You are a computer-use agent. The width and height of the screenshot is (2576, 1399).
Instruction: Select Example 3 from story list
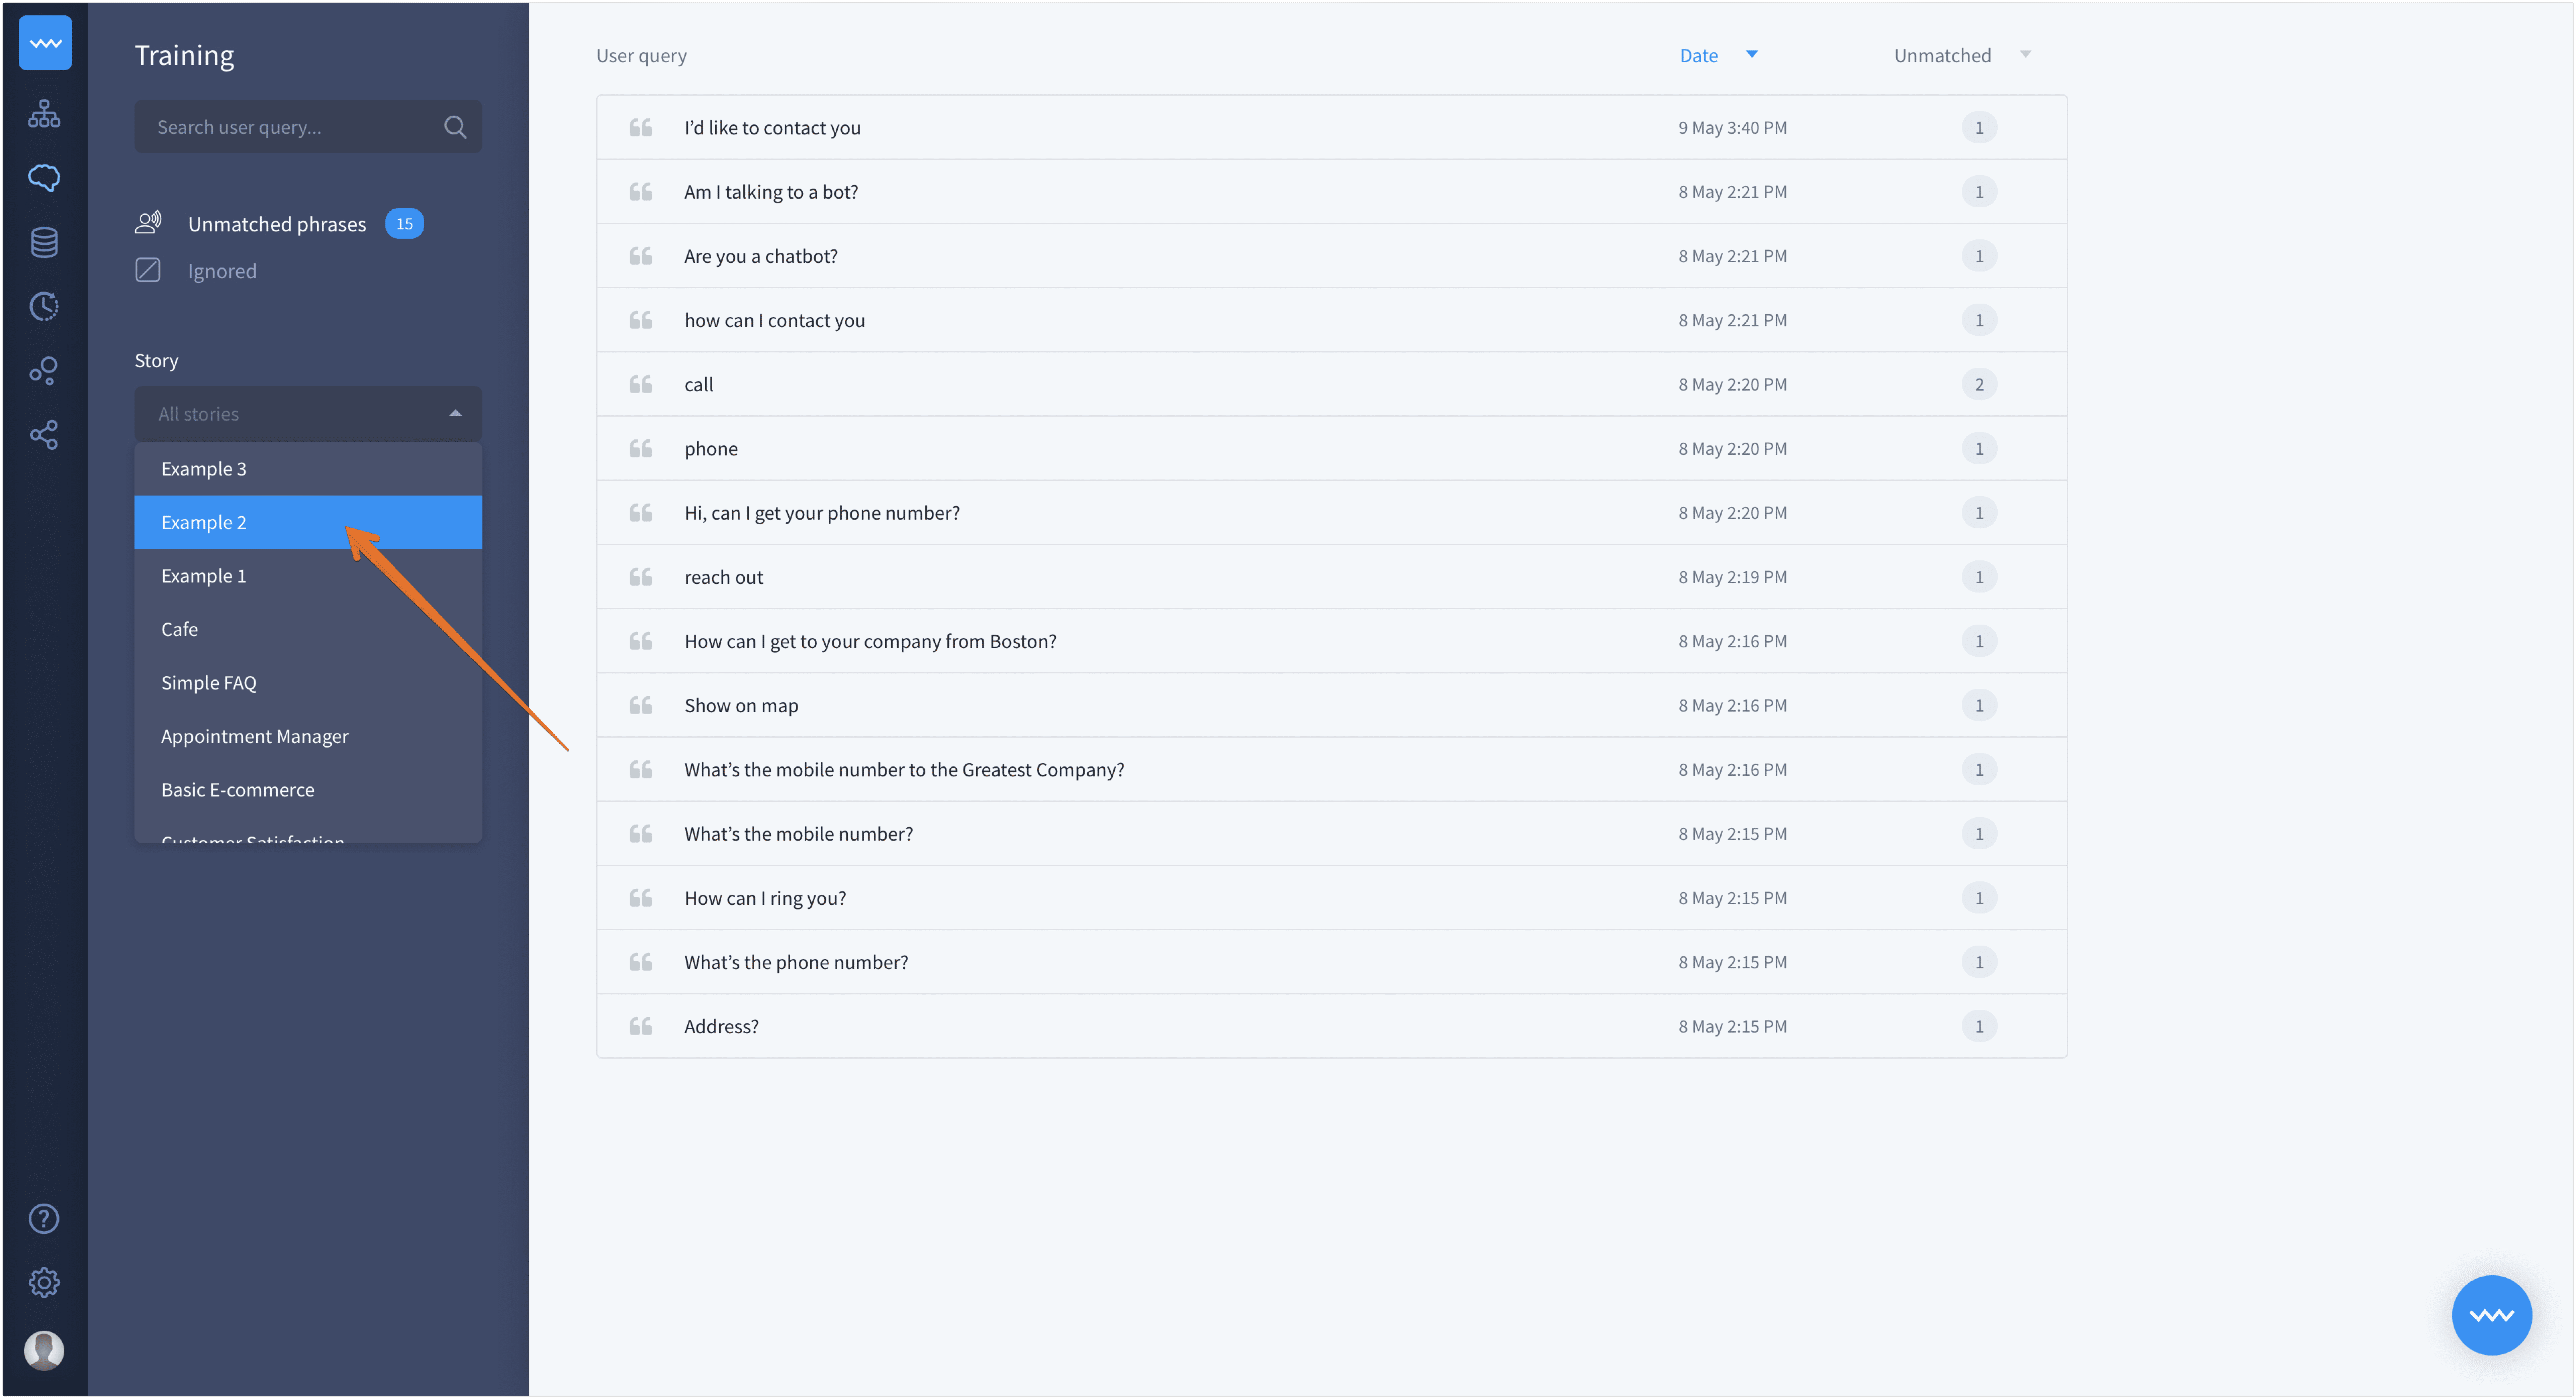308,469
